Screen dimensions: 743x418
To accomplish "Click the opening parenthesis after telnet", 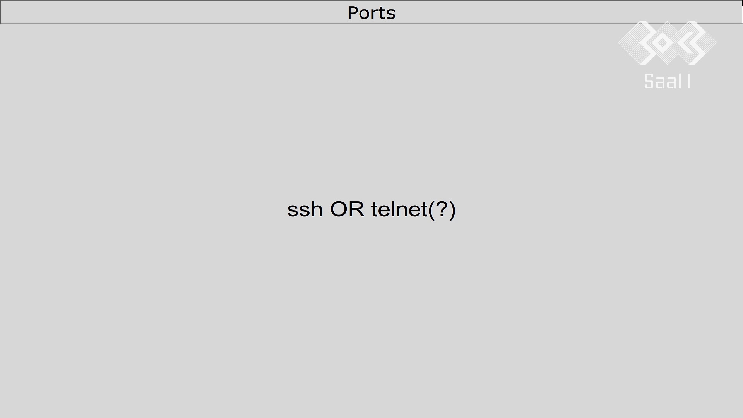I will point(431,210).
